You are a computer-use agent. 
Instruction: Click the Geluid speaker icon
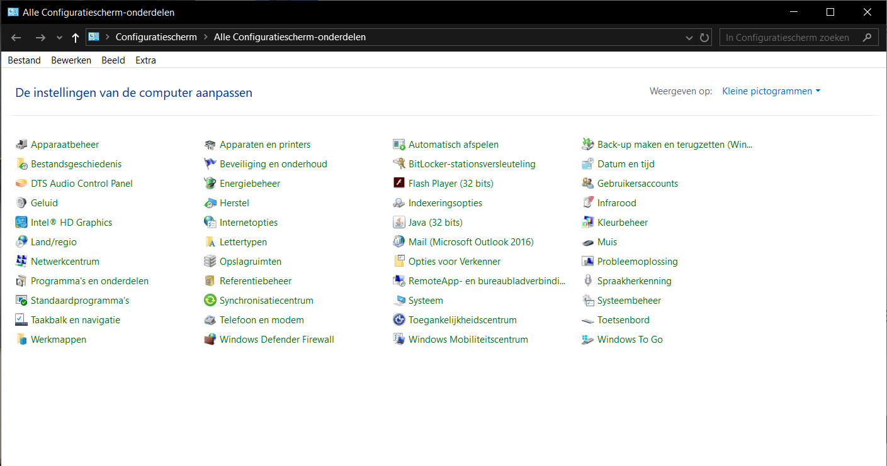(21, 203)
